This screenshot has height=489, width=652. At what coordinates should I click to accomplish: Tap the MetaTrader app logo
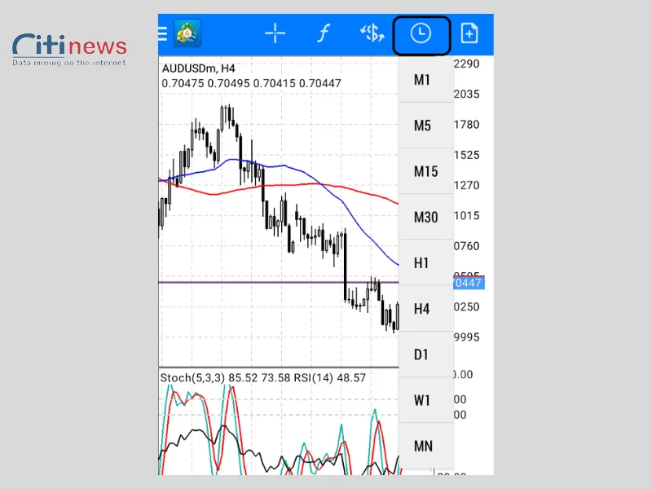click(x=187, y=33)
